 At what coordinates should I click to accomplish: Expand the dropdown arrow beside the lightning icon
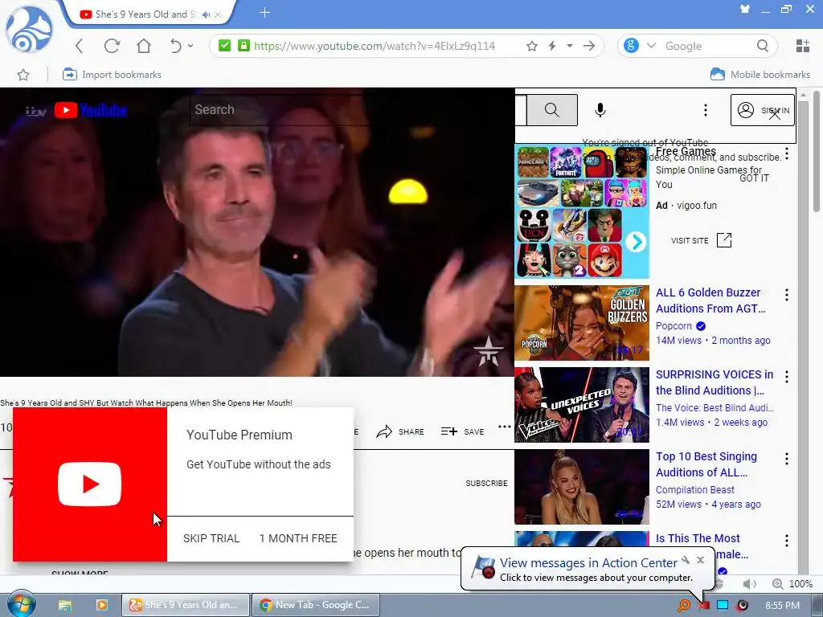click(570, 46)
